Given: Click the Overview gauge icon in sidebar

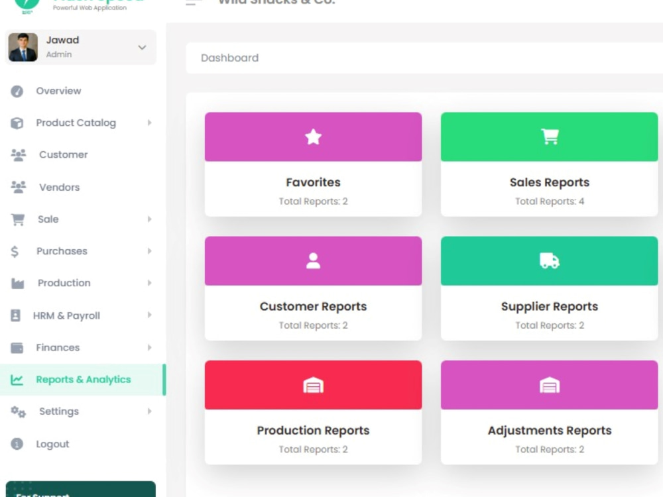Looking at the screenshot, I should [x=17, y=91].
